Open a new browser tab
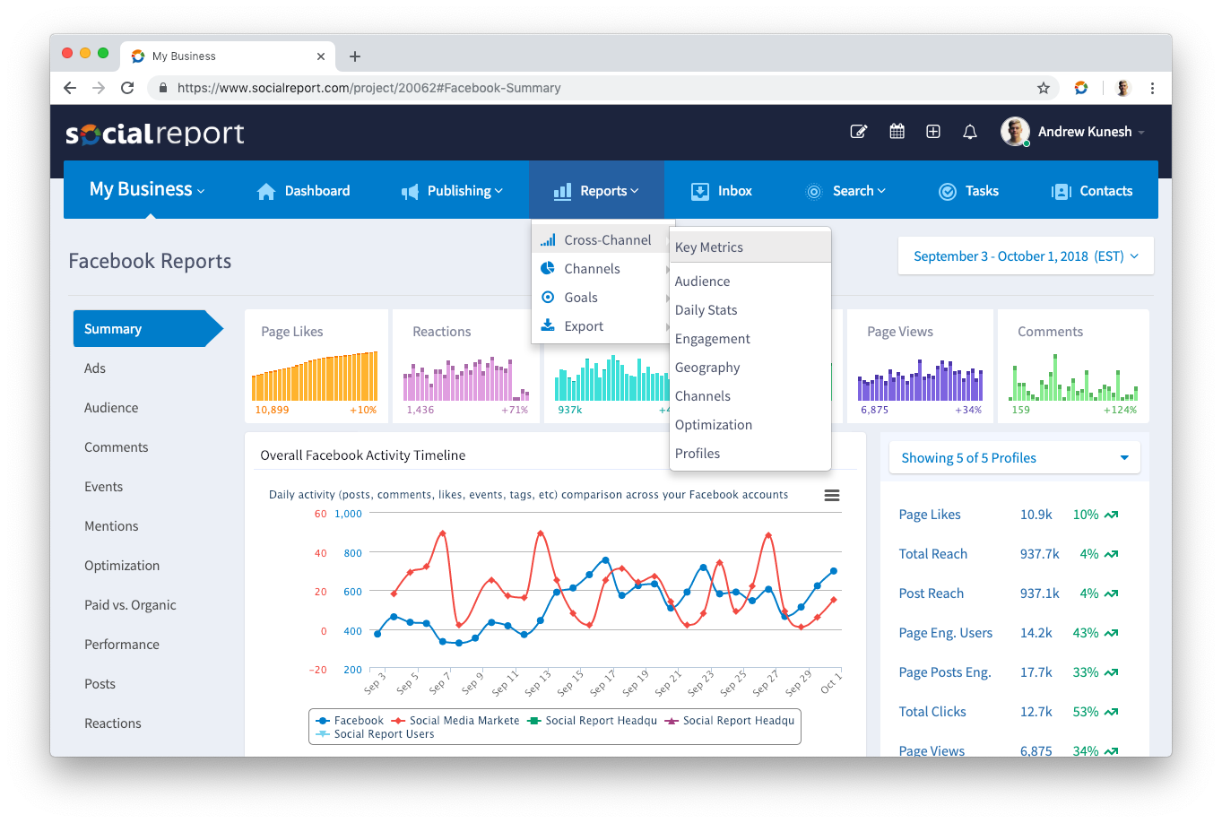The image size is (1222, 823). pyautogui.click(x=355, y=56)
